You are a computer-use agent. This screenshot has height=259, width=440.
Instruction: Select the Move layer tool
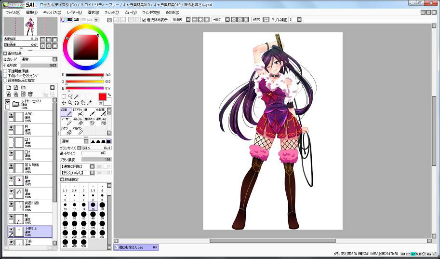(x=64, y=103)
